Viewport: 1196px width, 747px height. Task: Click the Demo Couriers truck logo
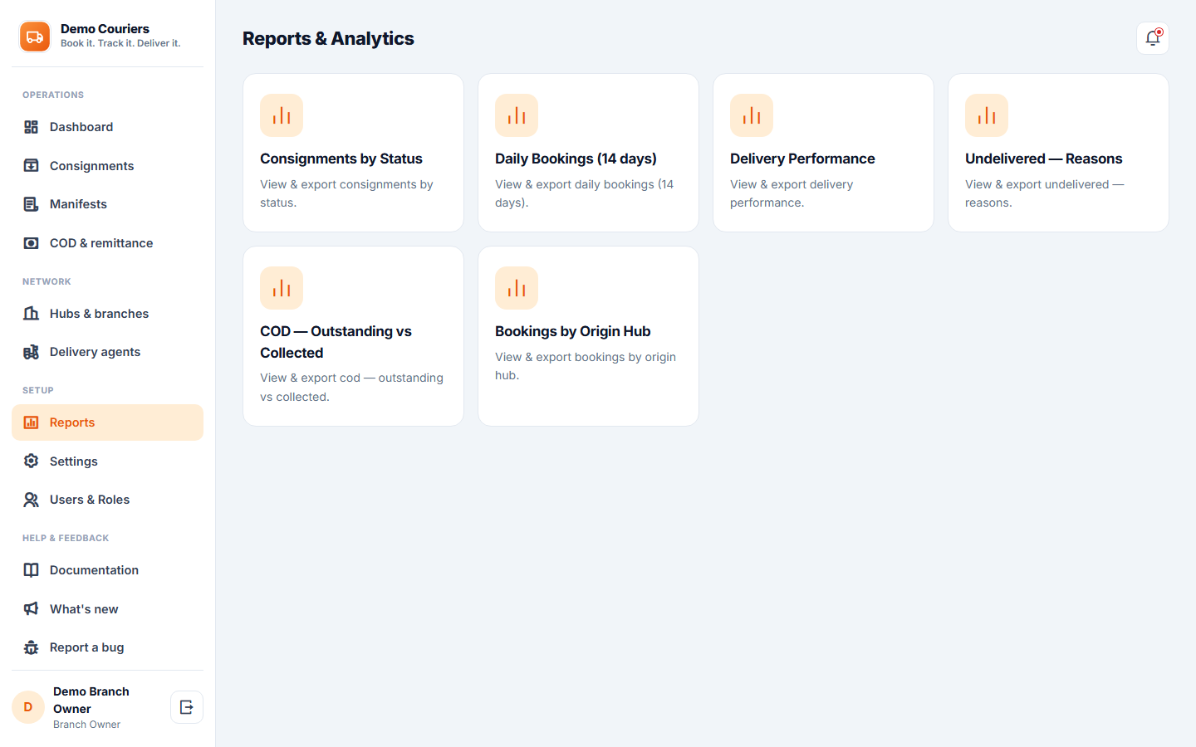35,37
